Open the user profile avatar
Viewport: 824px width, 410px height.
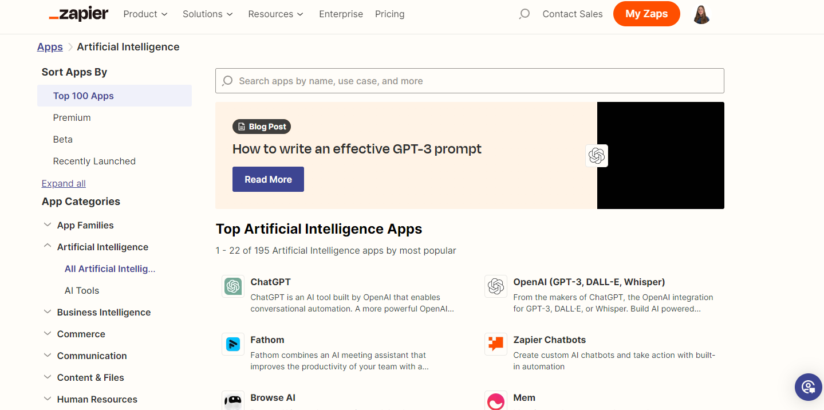pos(701,14)
